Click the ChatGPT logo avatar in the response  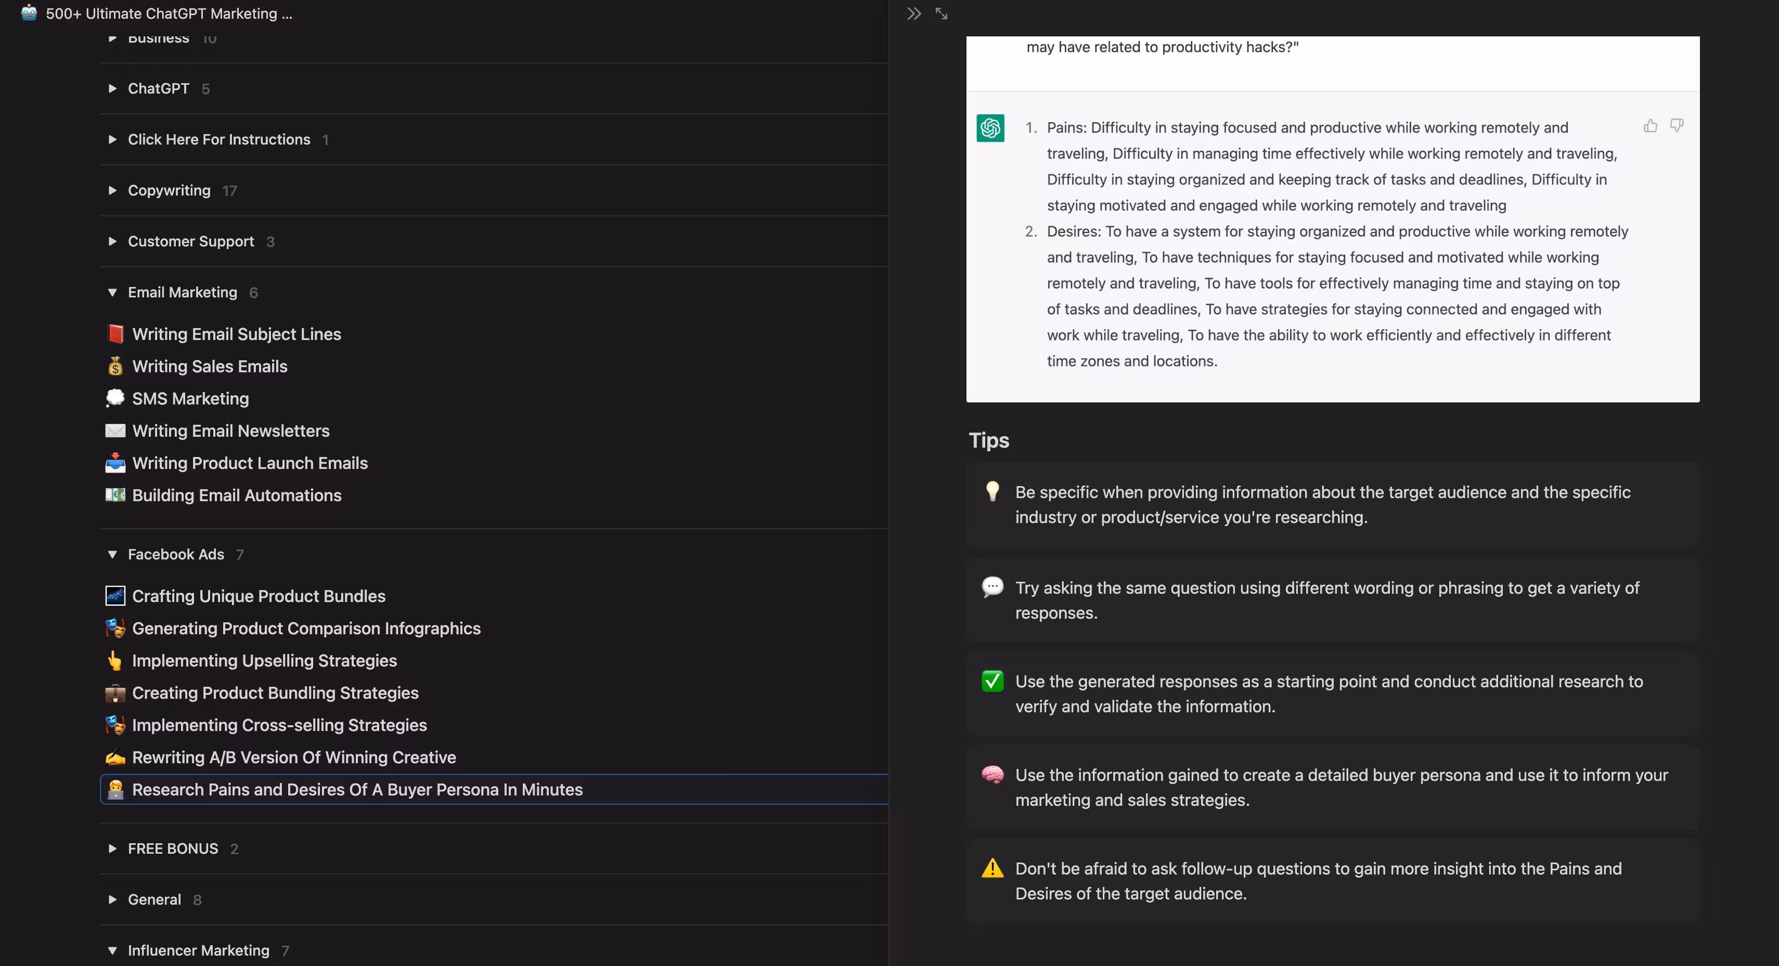(990, 128)
